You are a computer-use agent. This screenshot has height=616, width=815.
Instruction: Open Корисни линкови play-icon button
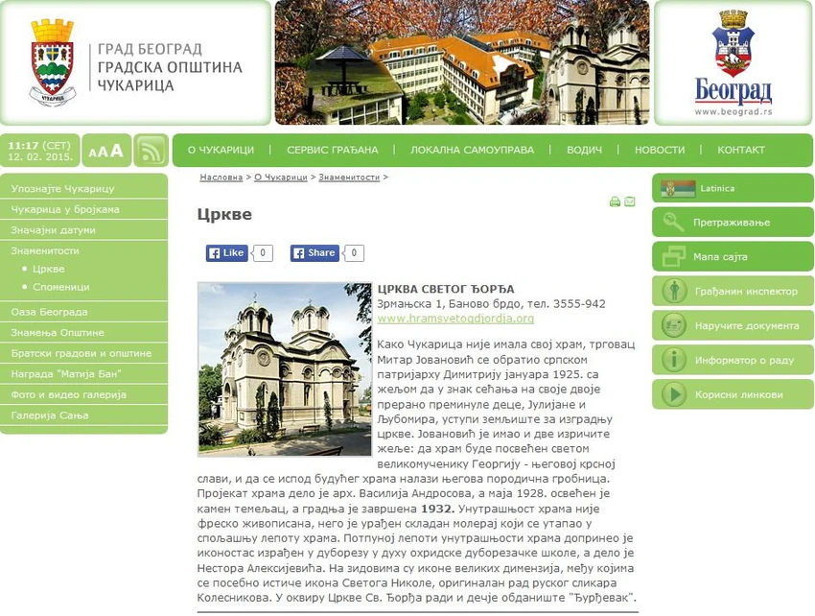[733, 394]
